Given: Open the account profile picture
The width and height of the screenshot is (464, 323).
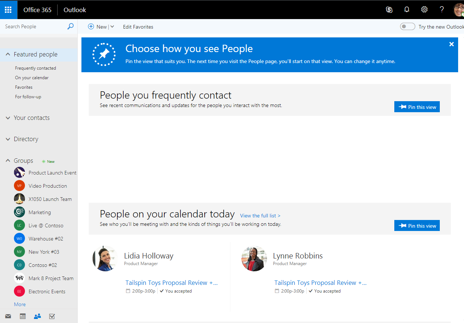Looking at the screenshot, I should [459, 10].
